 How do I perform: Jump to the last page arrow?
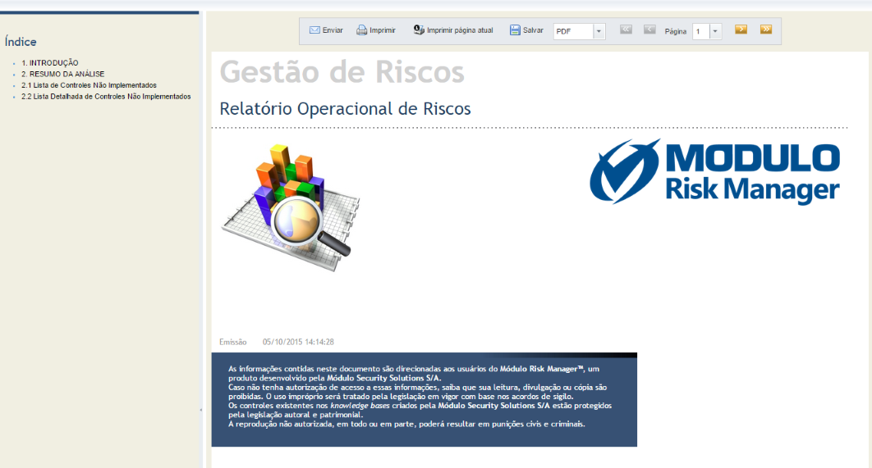[766, 30]
